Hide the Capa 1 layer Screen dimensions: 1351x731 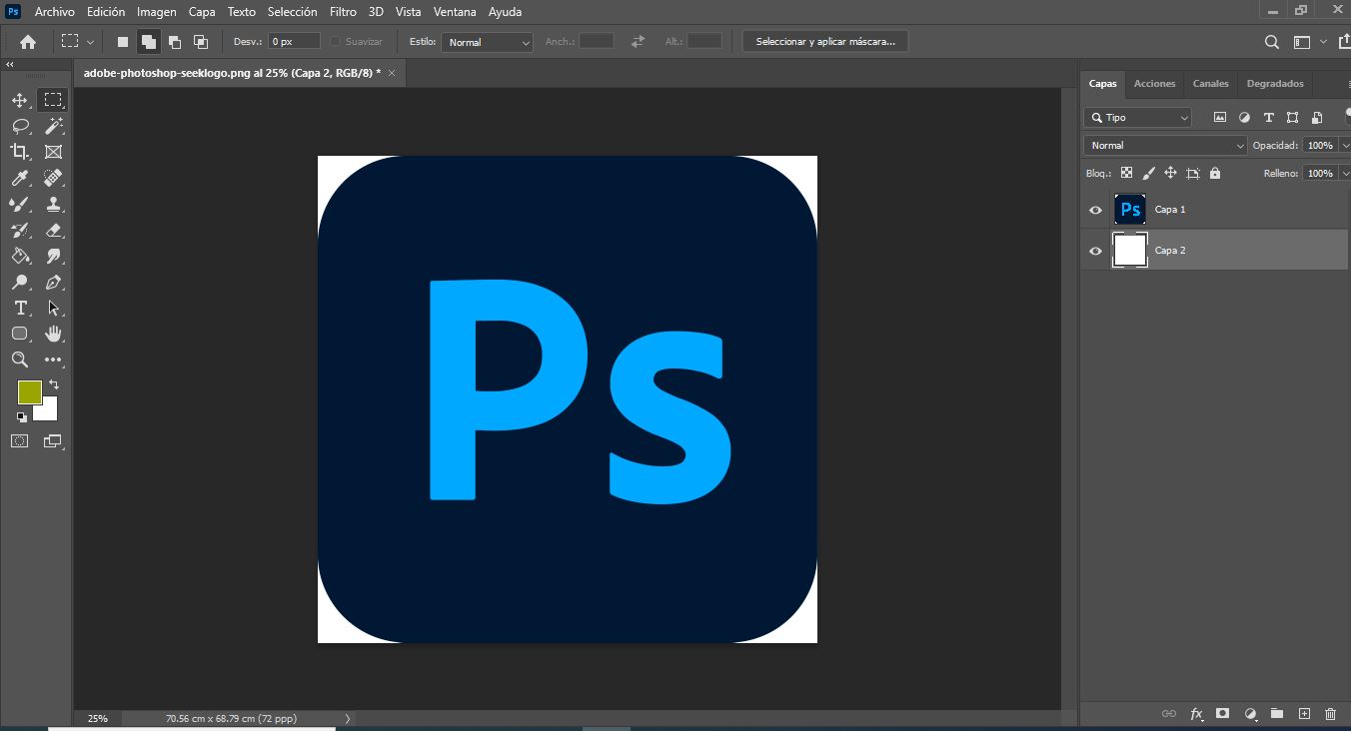point(1095,210)
